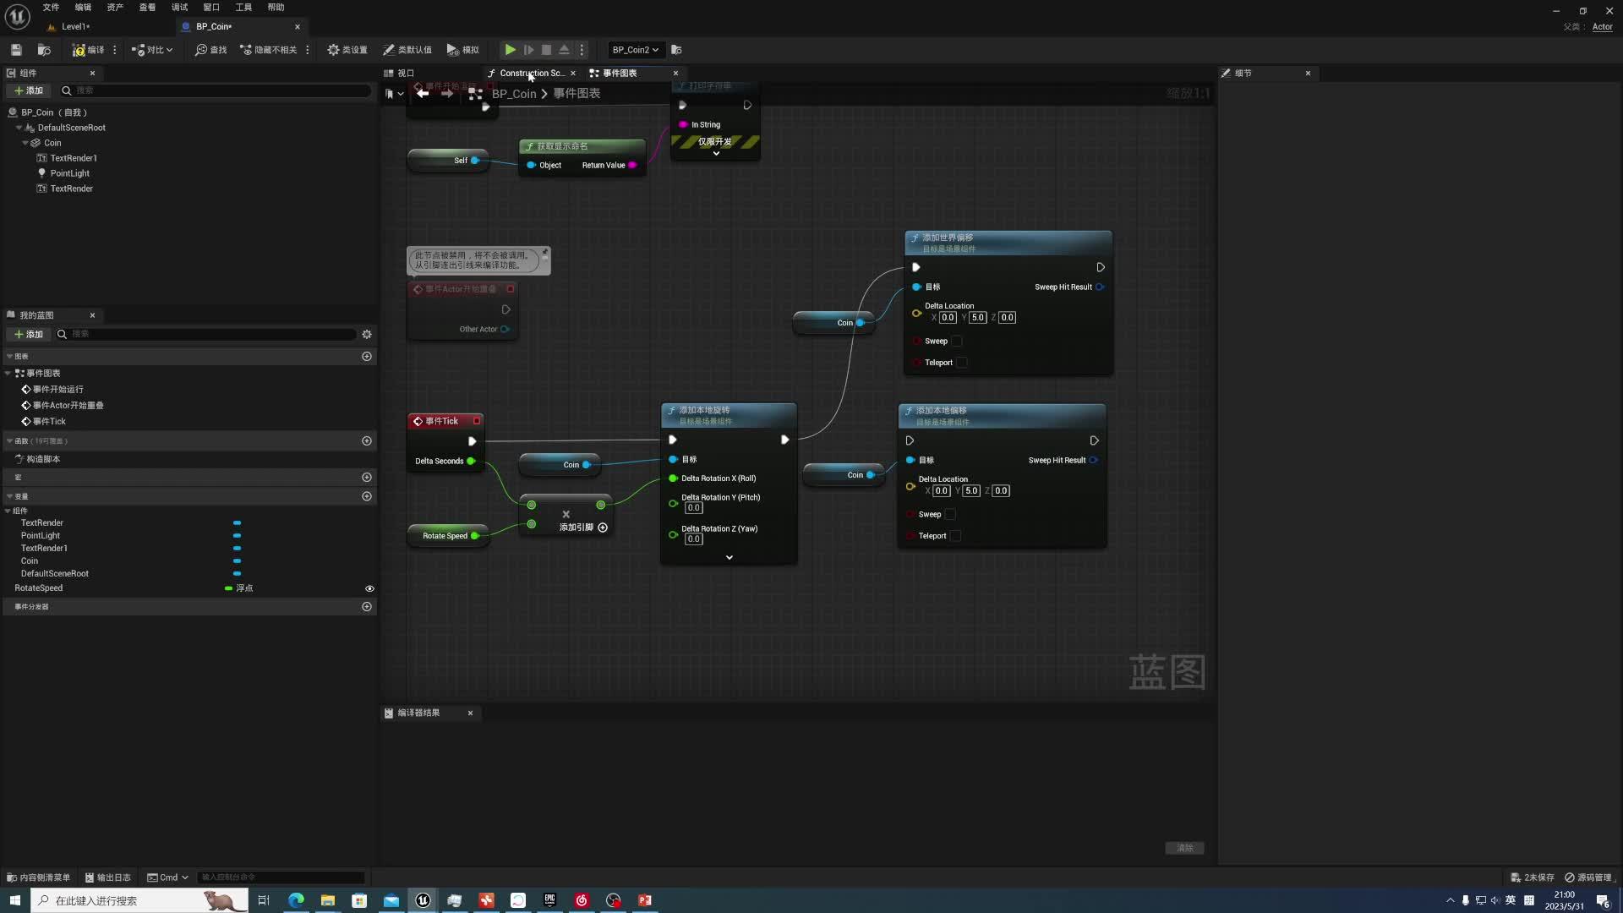Click 添加 in the My Blueprint panel
This screenshot has height=913, width=1623.
[29, 334]
